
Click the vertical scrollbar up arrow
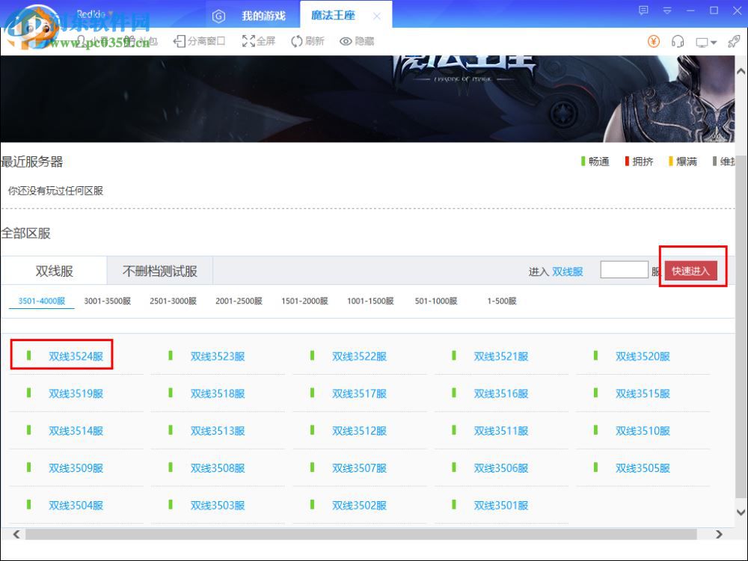pyautogui.click(x=741, y=72)
